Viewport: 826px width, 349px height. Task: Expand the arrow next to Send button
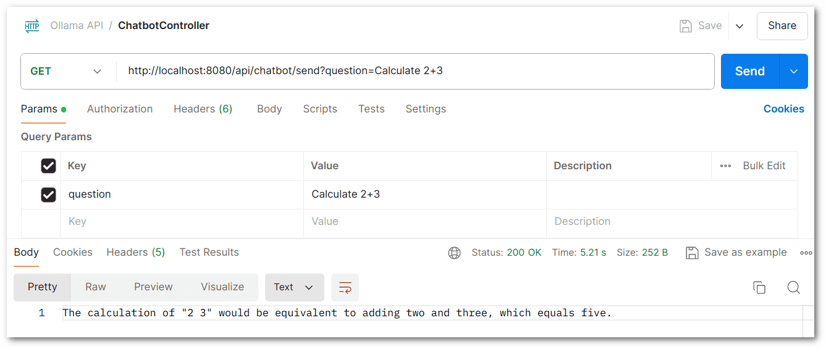coord(794,72)
